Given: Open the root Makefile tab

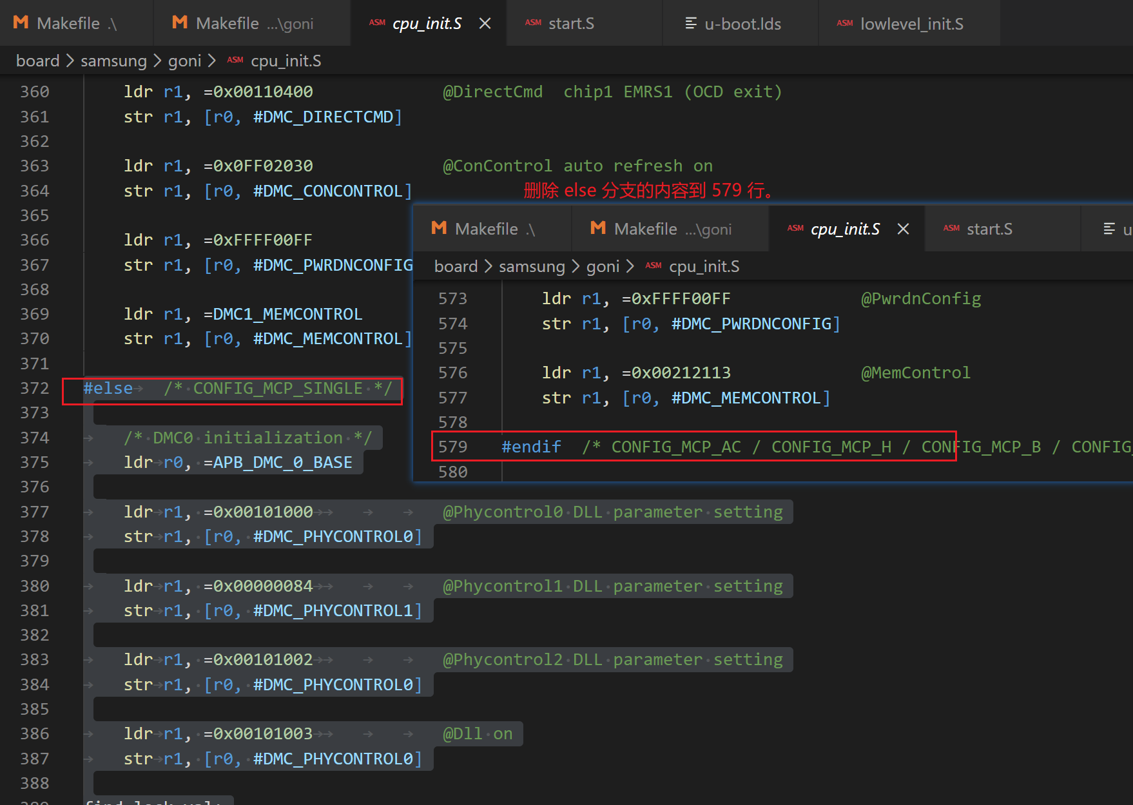Looking at the screenshot, I should pos(76,23).
